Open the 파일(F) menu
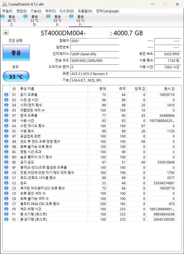 coord(7,11)
